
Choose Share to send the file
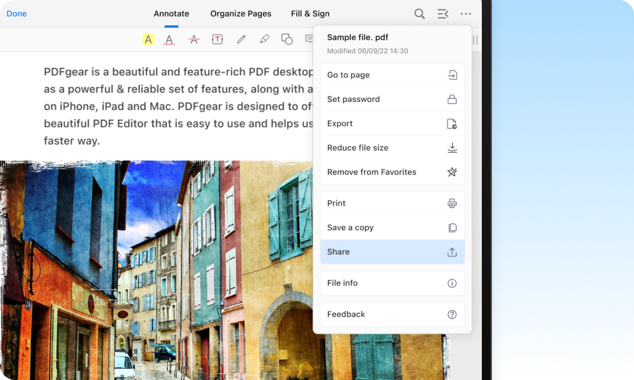click(x=392, y=251)
